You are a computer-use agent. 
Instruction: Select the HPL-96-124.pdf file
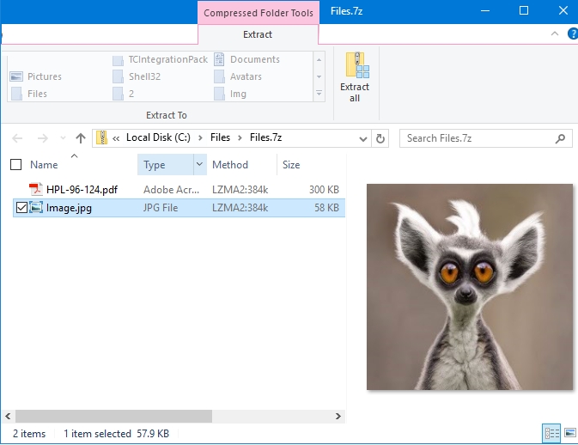click(82, 190)
